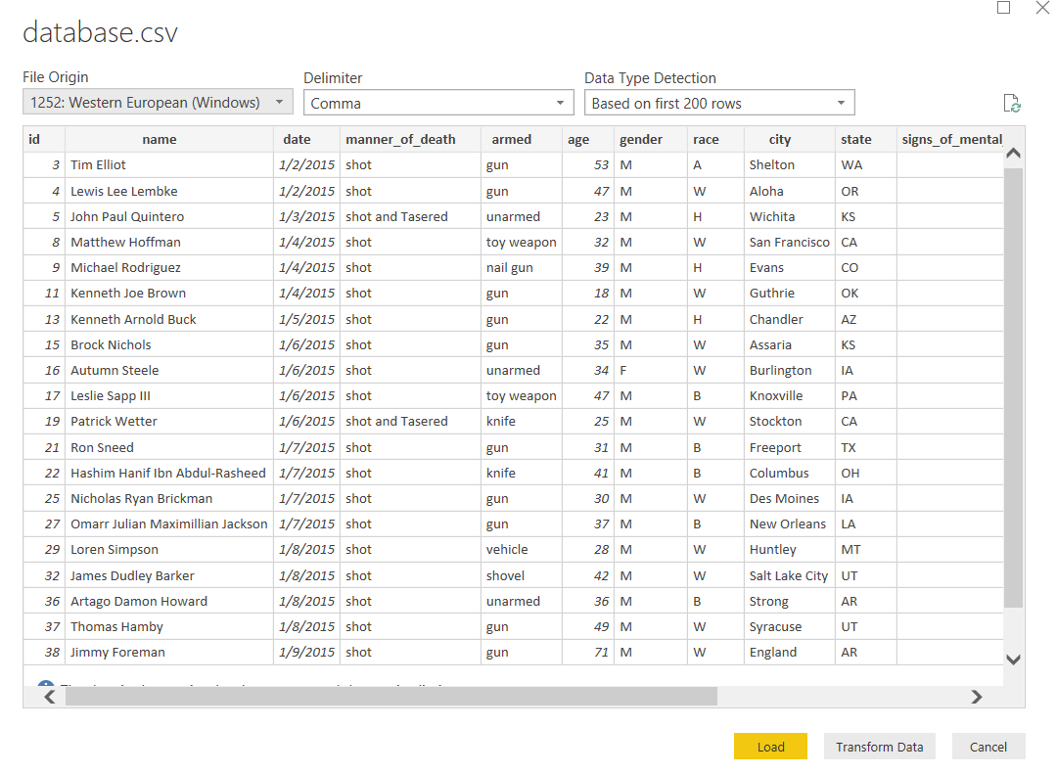Select the manner_of_death column header
The width and height of the screenshot is (1057, 774).
410,140
